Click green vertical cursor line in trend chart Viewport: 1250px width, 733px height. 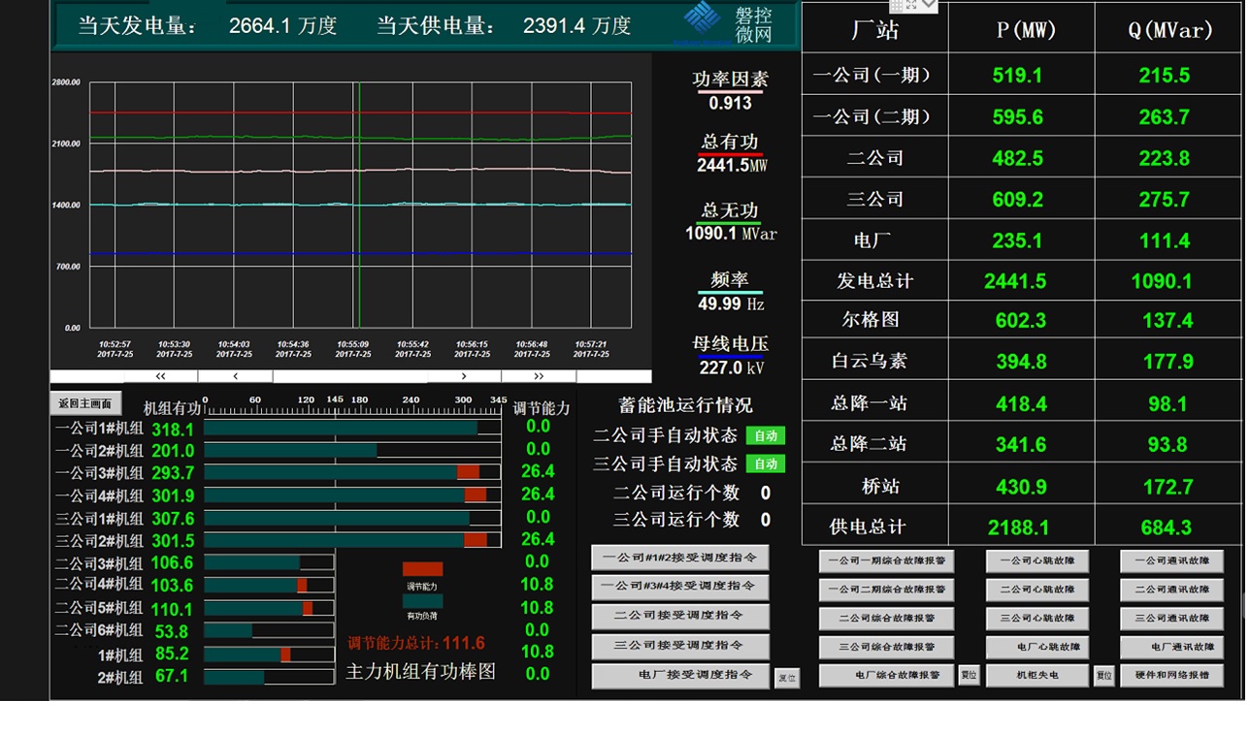click(x=359, y=204)
